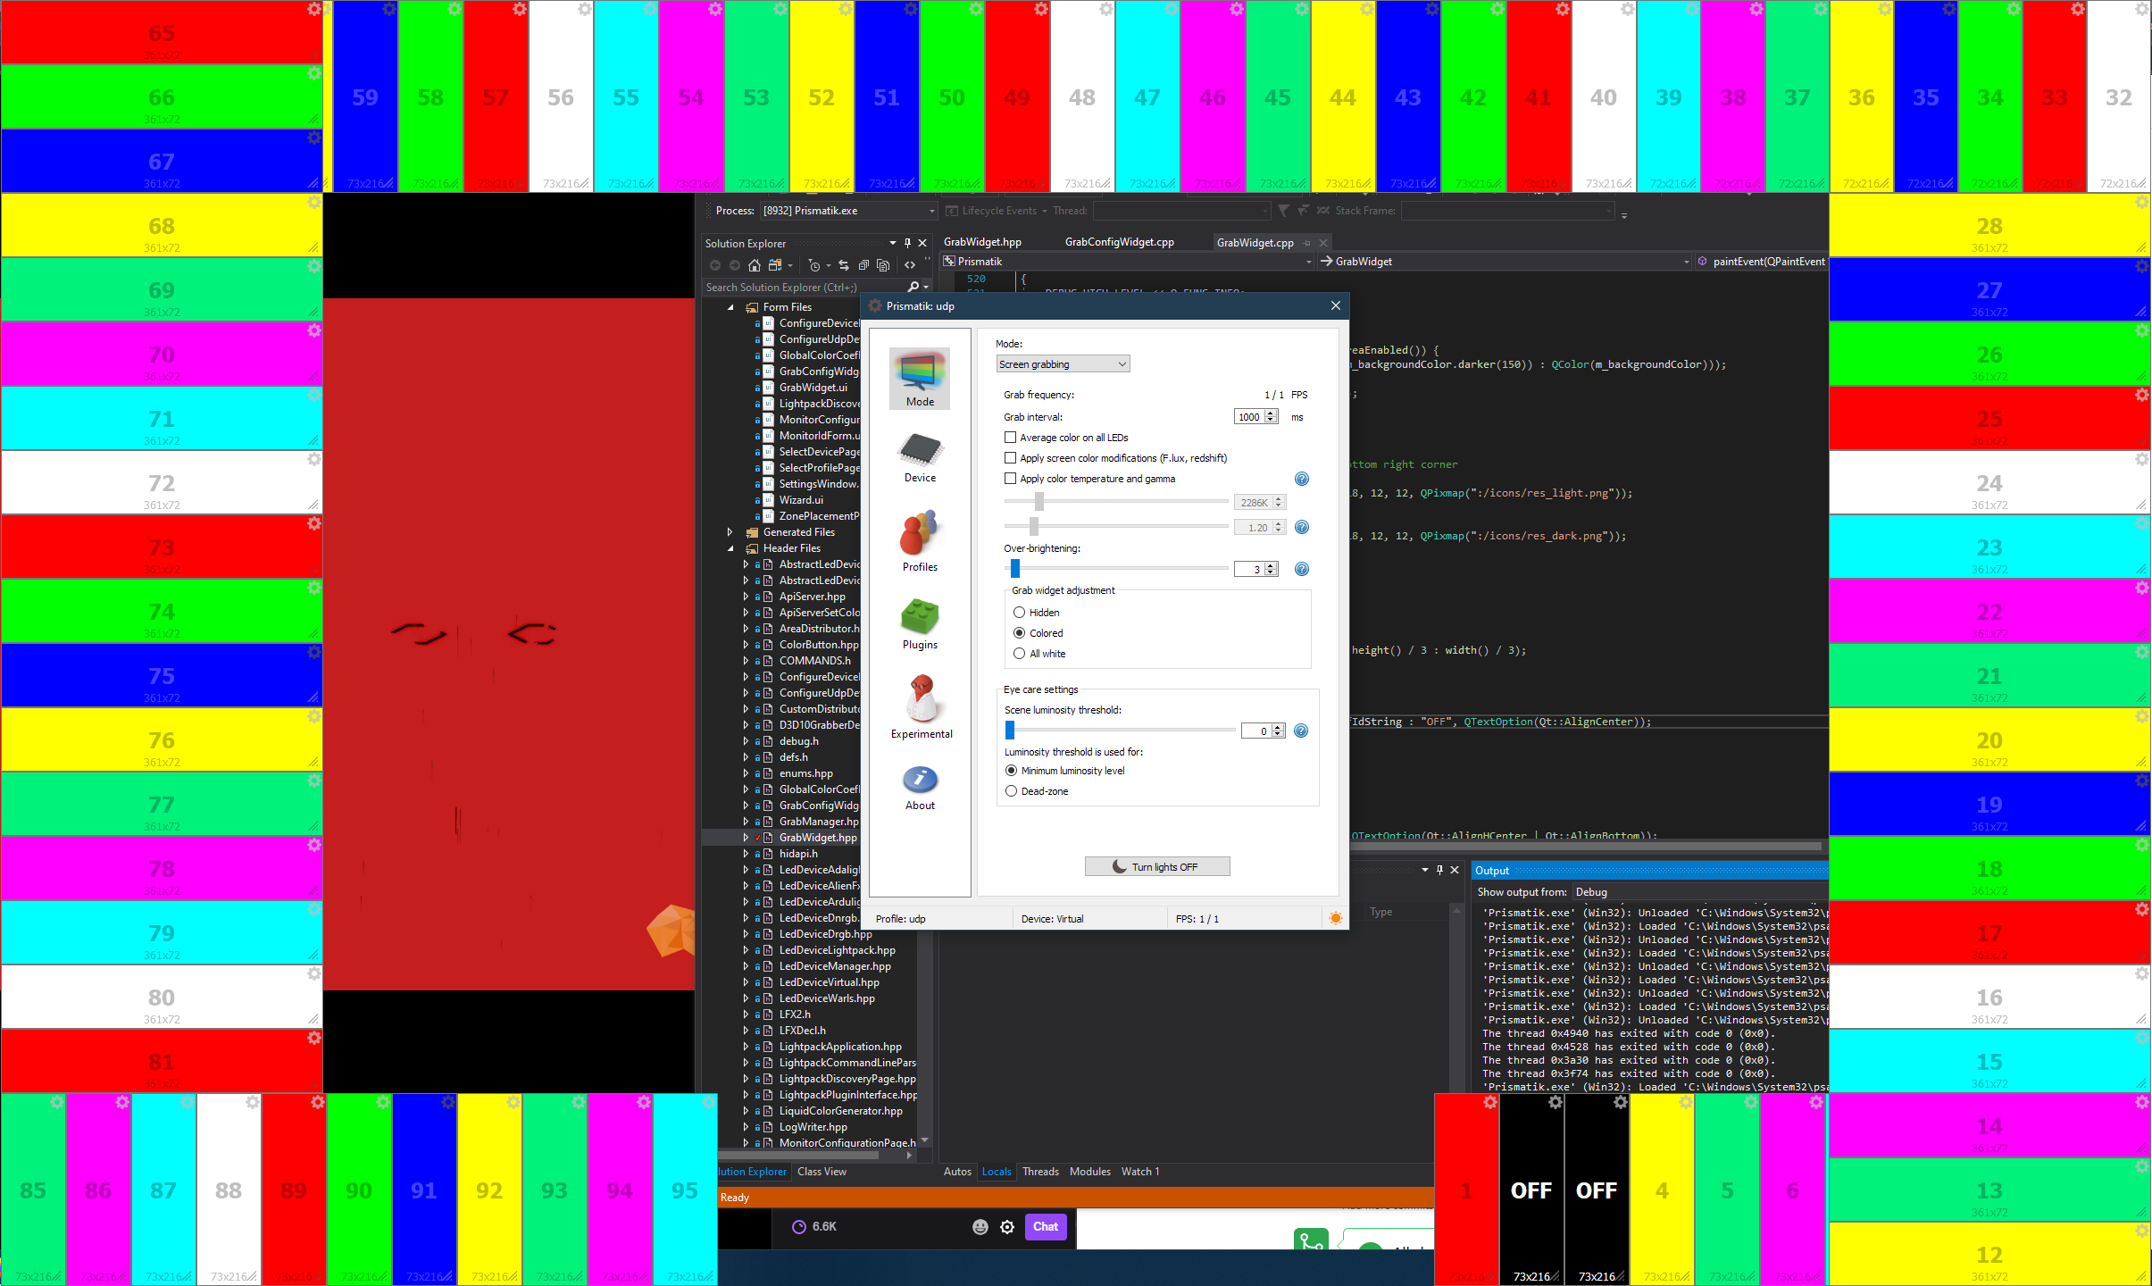This screenshot has width=2152, height=1286.
Task: Click gear icon on grab widget 65
Action: tap(314, 9)
